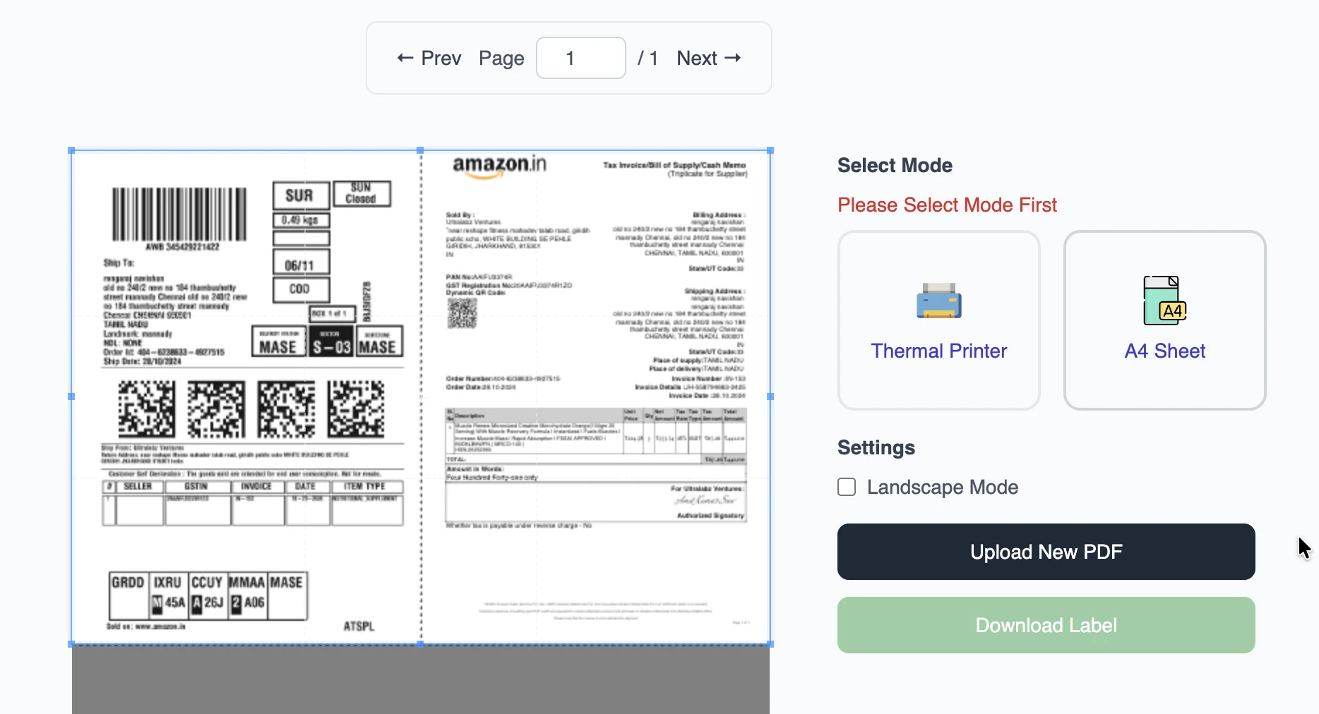Click the bottom-left crop selection handle

tap(71, 643)
